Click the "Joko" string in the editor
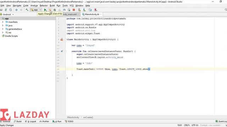Image resolution: width=227 pixels, height=127 pixels. (89, 63)
